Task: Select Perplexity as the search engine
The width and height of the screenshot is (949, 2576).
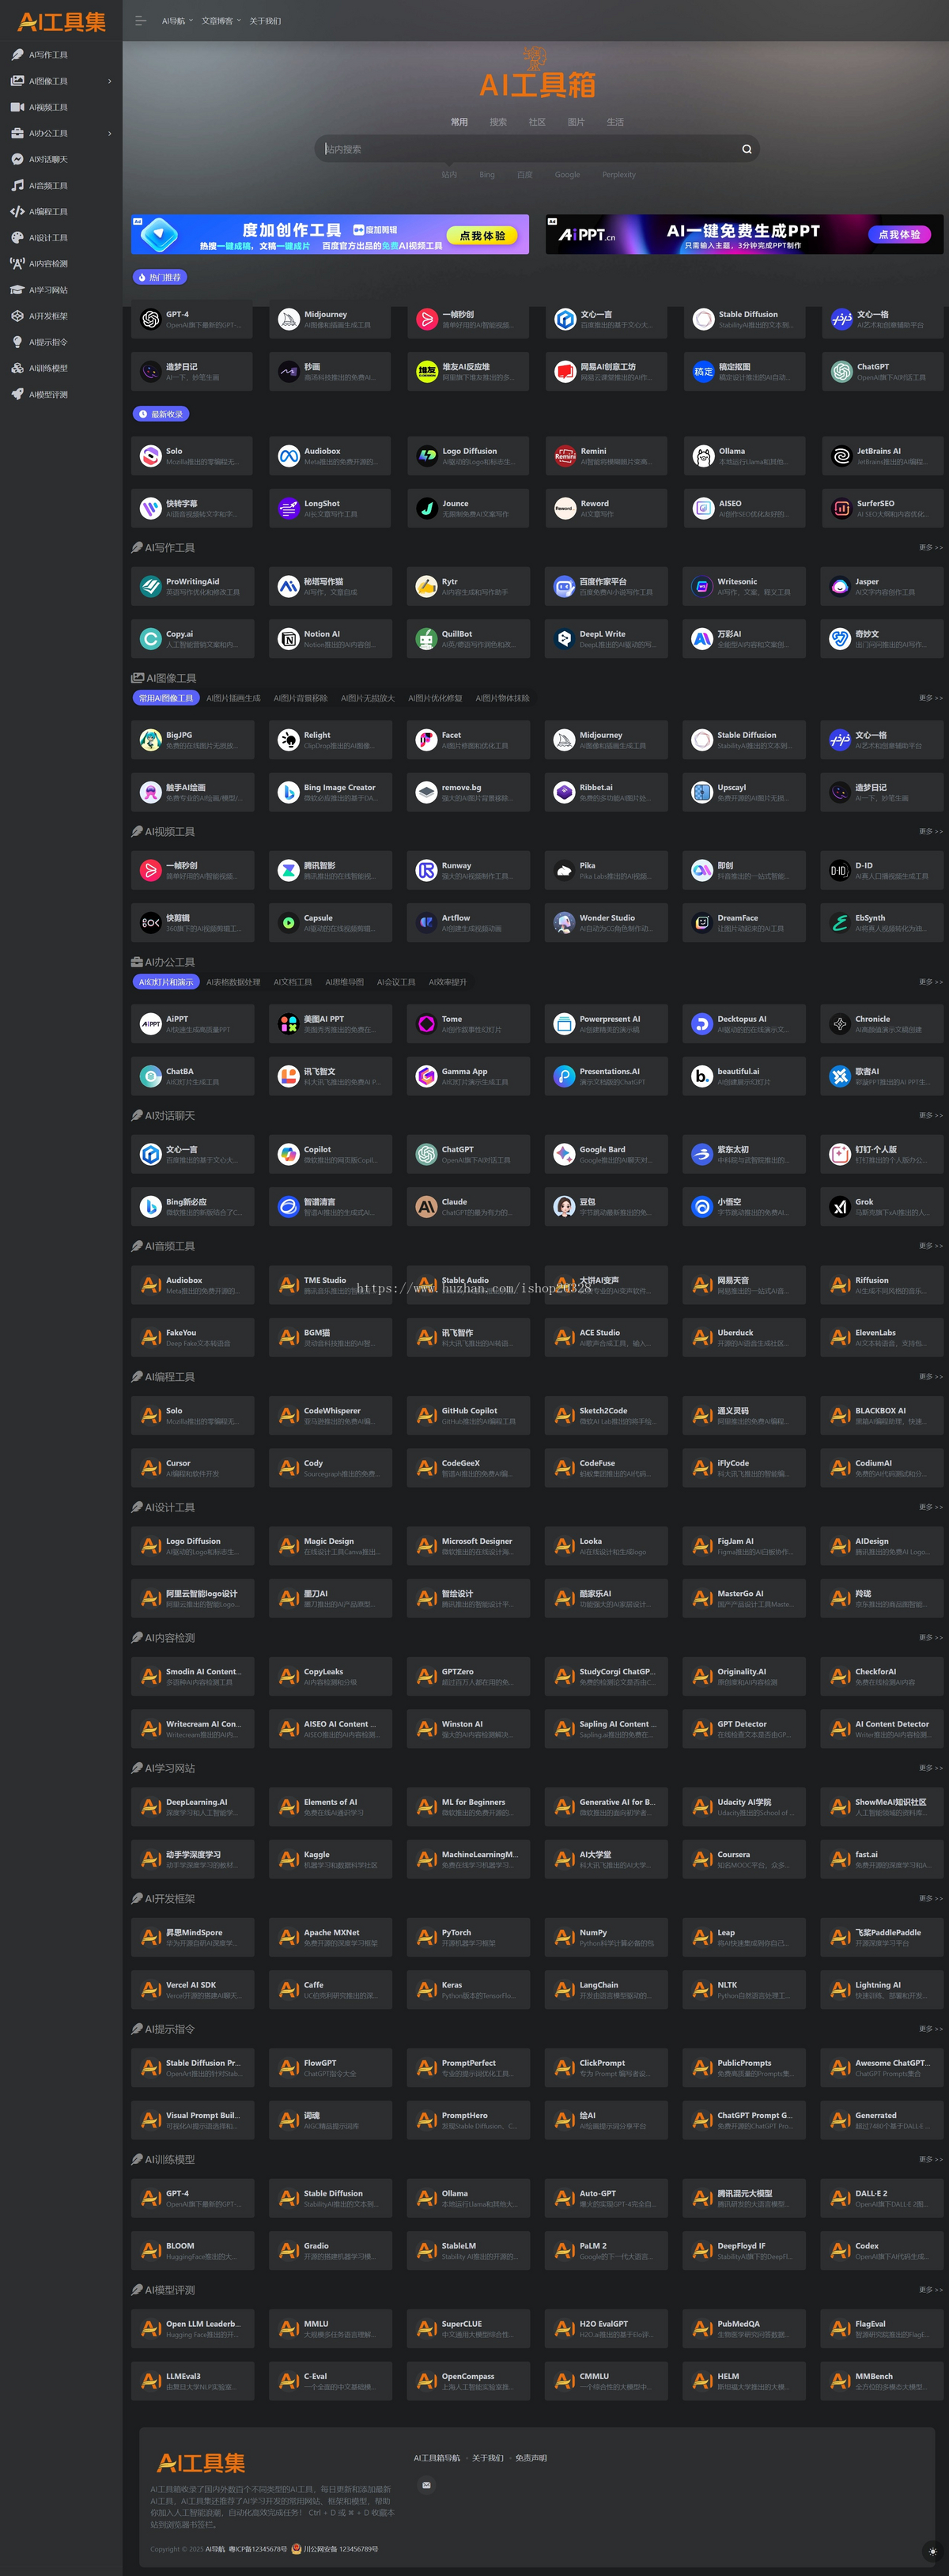Action: click(x=619, y=174)
